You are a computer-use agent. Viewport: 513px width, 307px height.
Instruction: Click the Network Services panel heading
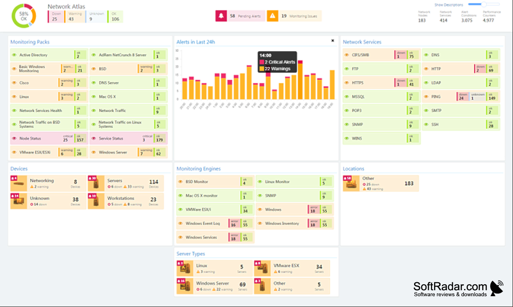pyautogui.click(x=362, y=42)
